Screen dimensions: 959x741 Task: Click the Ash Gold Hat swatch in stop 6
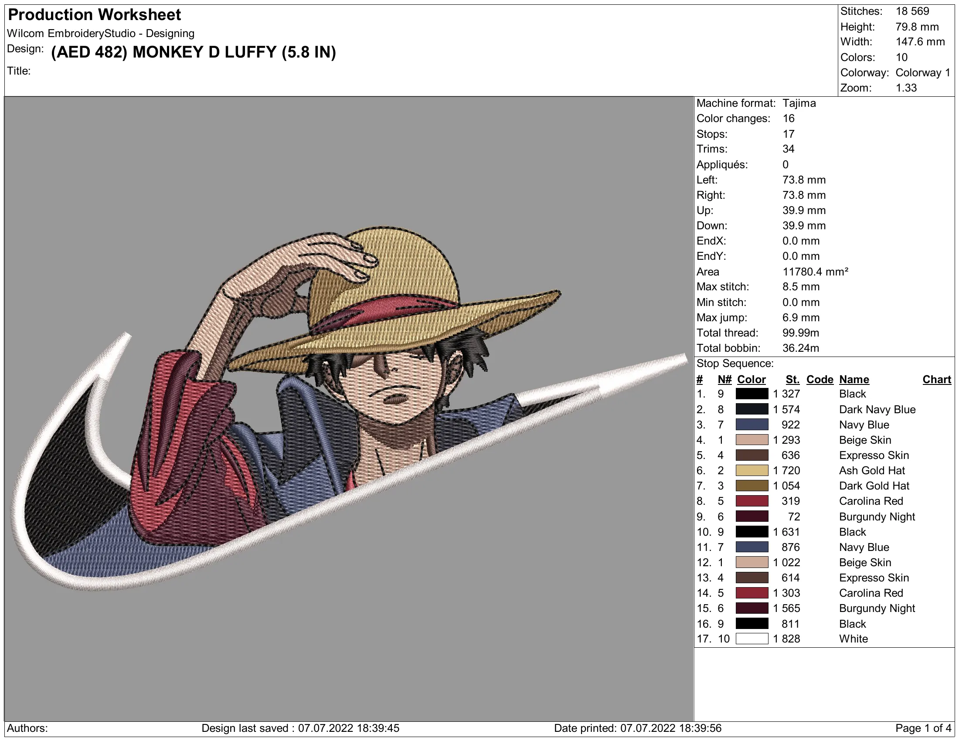[x=752, y=471]
